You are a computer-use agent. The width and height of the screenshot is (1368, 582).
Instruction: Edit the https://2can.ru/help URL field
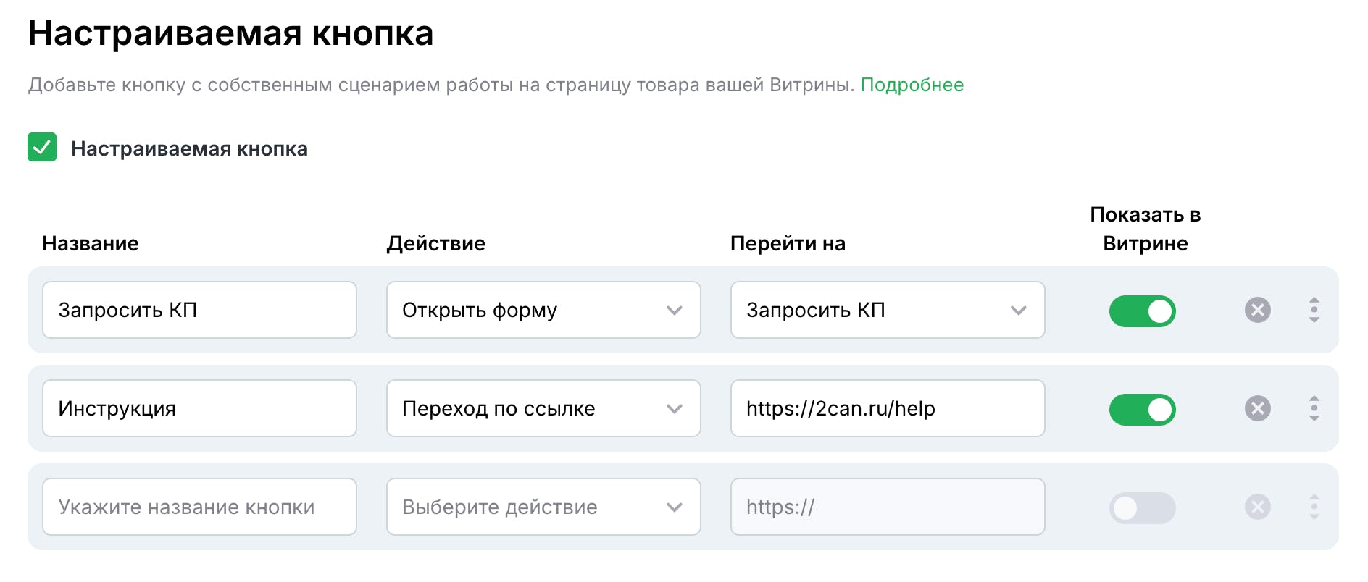point(888,408)
